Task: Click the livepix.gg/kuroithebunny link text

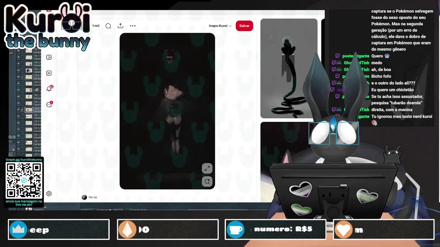Action: pos(24,160)
